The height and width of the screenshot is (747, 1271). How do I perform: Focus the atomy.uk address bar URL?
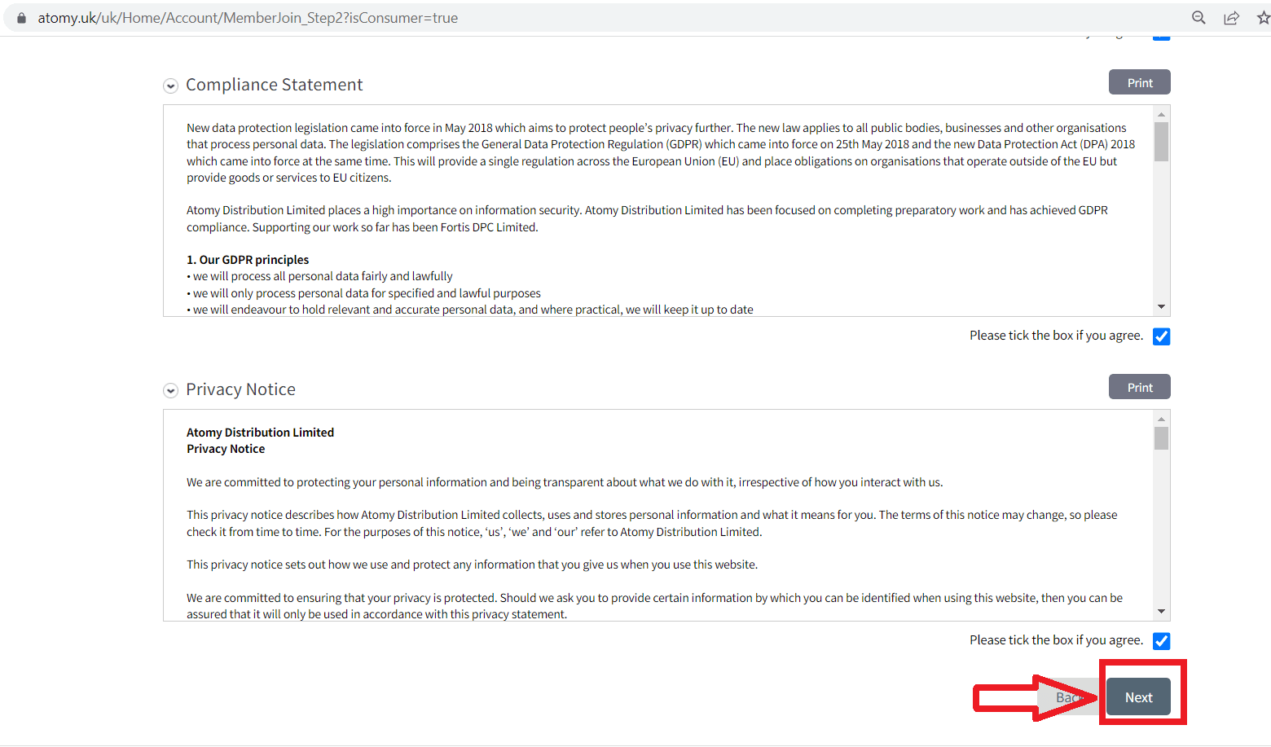tap(248, 18)
